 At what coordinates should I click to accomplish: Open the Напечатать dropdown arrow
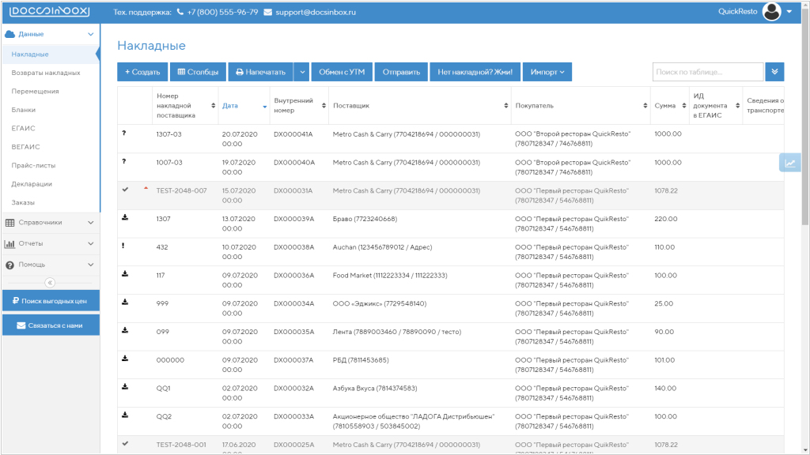302,72
